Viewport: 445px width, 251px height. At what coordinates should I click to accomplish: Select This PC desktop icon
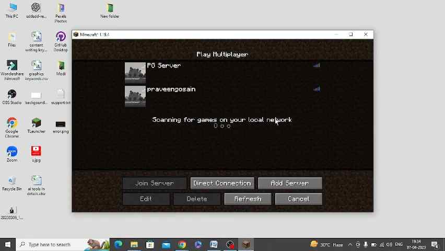12,11
